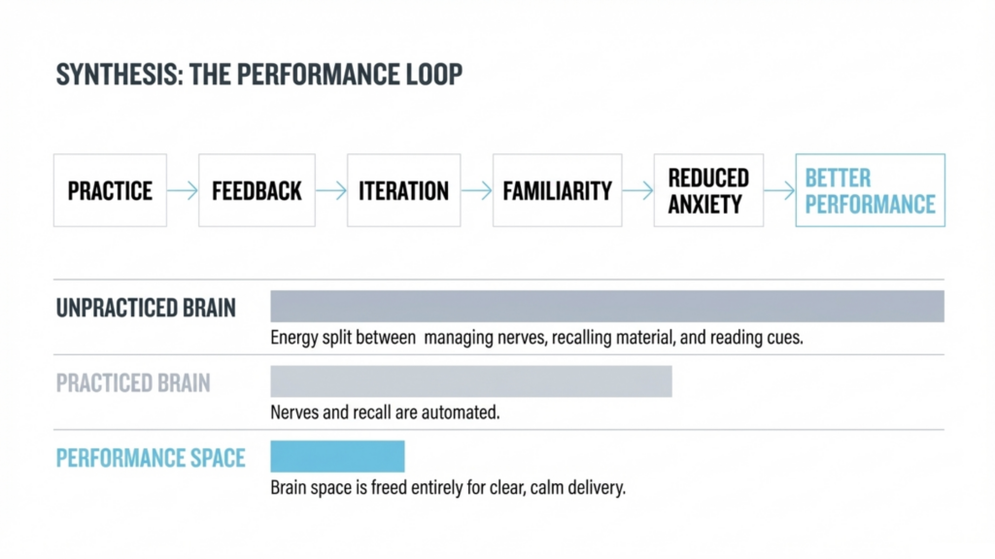This screenshot has width=995, height=559.
Task: Click arrow between Iteration and Familiarity
Action: [x=476, y=190]
